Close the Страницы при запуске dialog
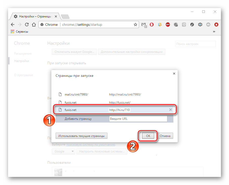Viewport: 229px width, 185px height. [174, 74]
